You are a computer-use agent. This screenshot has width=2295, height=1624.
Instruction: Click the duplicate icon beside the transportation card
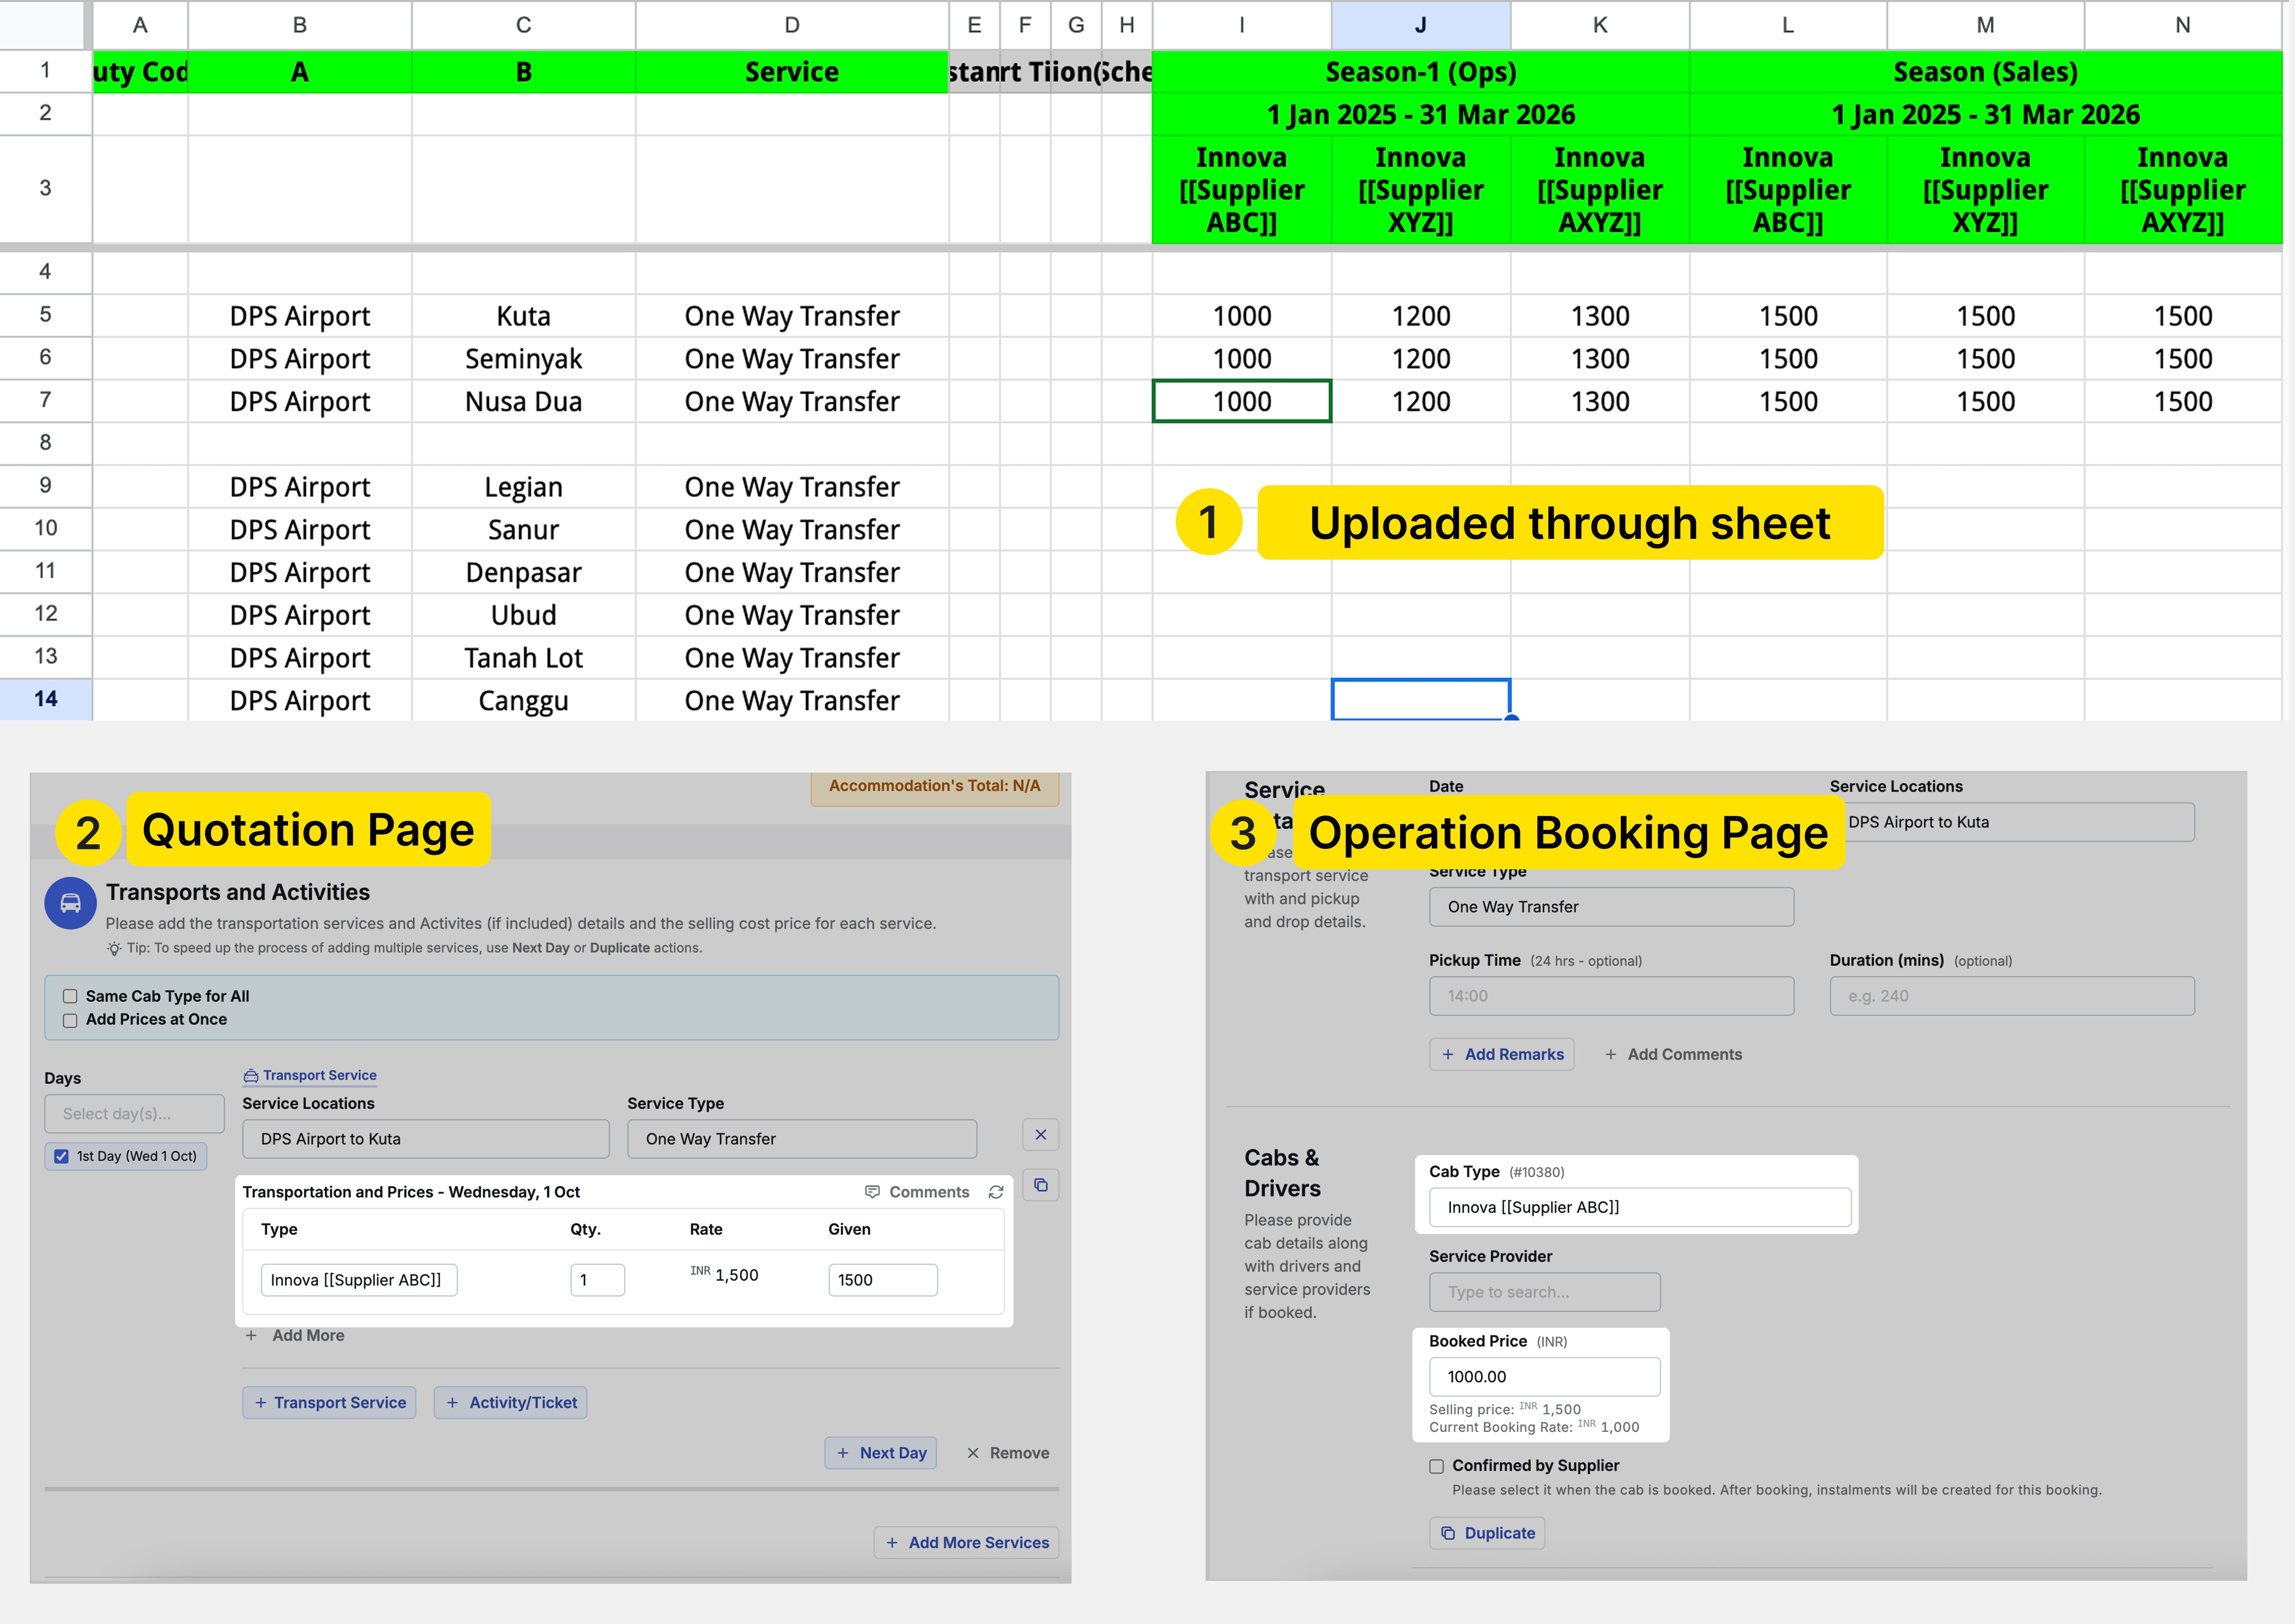point(1041,1185)
